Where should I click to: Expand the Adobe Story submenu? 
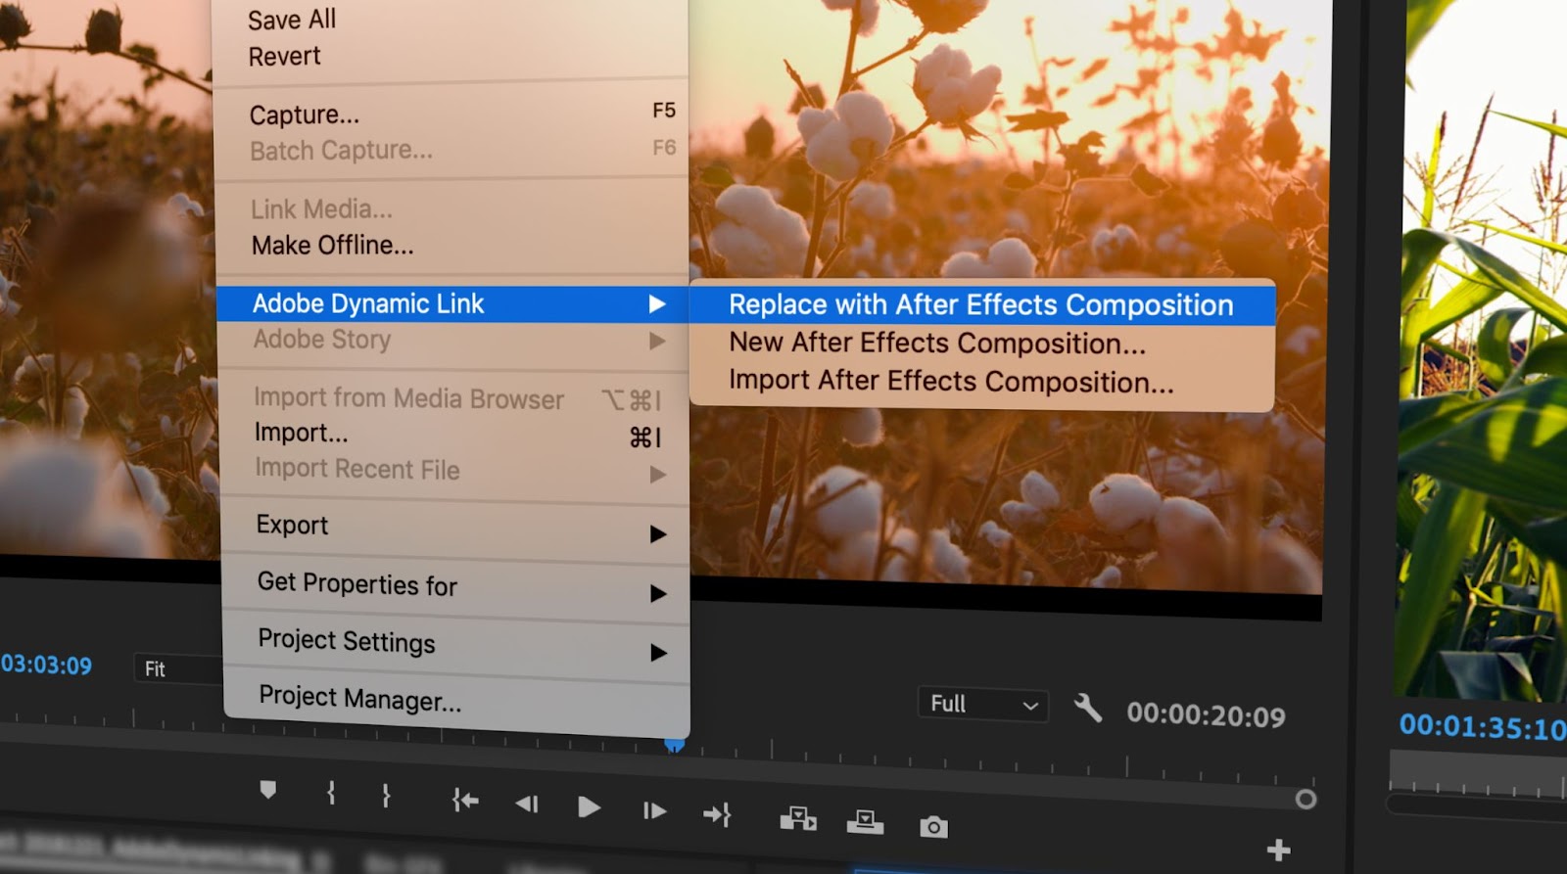[453, 340]
